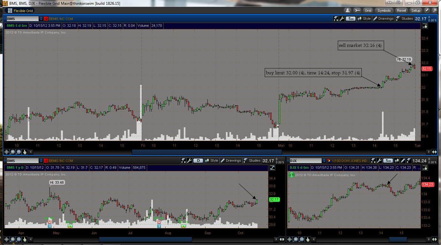Click dividend marker near early May

click(x=70, y=226)
